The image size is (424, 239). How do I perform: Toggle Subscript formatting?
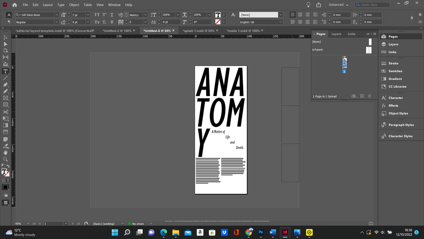pyautogui.click(x=104, y=22)
